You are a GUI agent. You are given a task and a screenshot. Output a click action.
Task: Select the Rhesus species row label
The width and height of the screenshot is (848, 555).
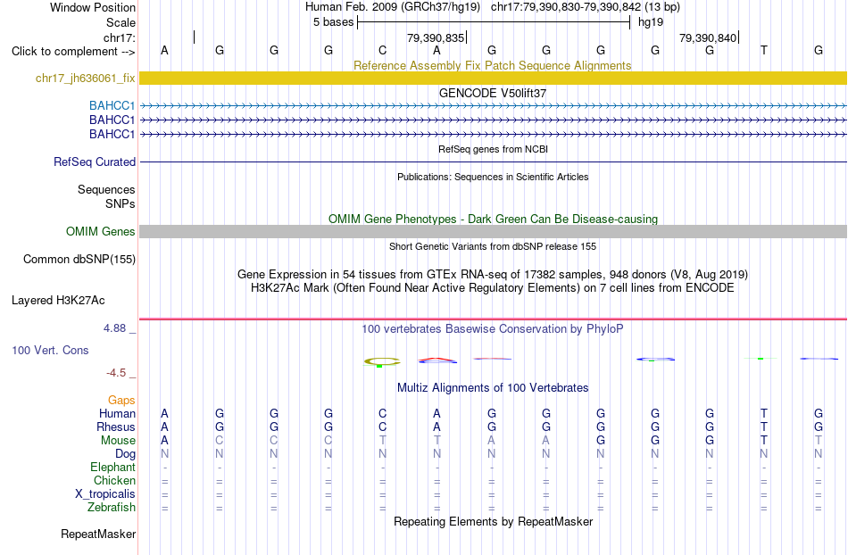pyautogui.click(x=116, y=427)
